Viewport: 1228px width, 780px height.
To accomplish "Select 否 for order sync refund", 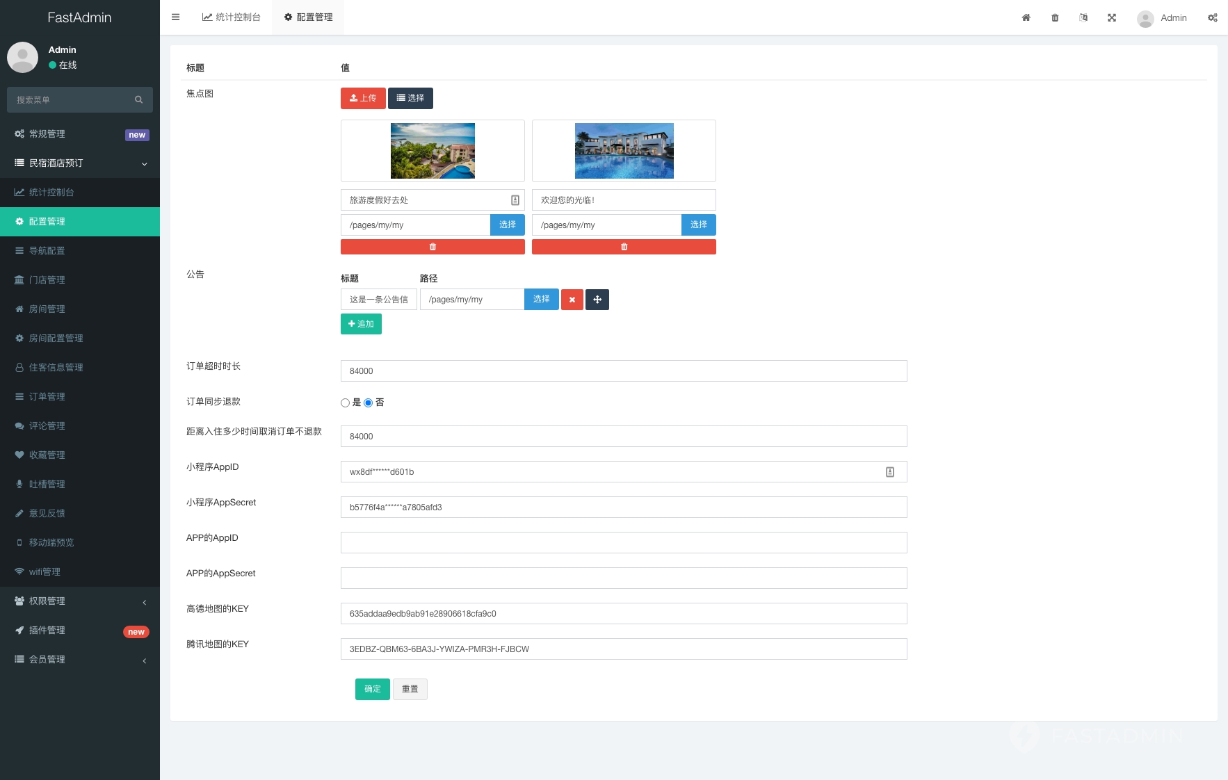I will (x=369, y=403).
